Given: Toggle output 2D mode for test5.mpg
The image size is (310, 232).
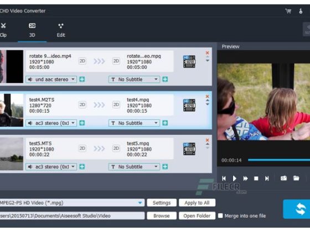Looking at the screenshot, I should [116, 148].
